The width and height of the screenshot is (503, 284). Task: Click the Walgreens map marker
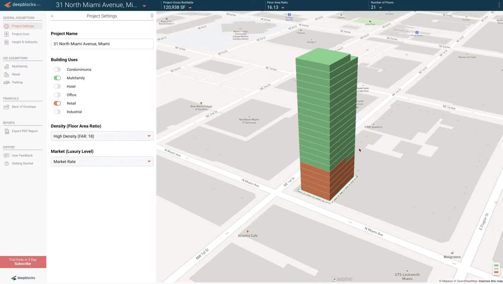(452, 253)
